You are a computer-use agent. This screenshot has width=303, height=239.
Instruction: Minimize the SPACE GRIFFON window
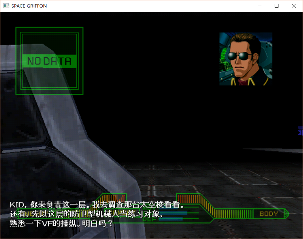coord(260,6)
